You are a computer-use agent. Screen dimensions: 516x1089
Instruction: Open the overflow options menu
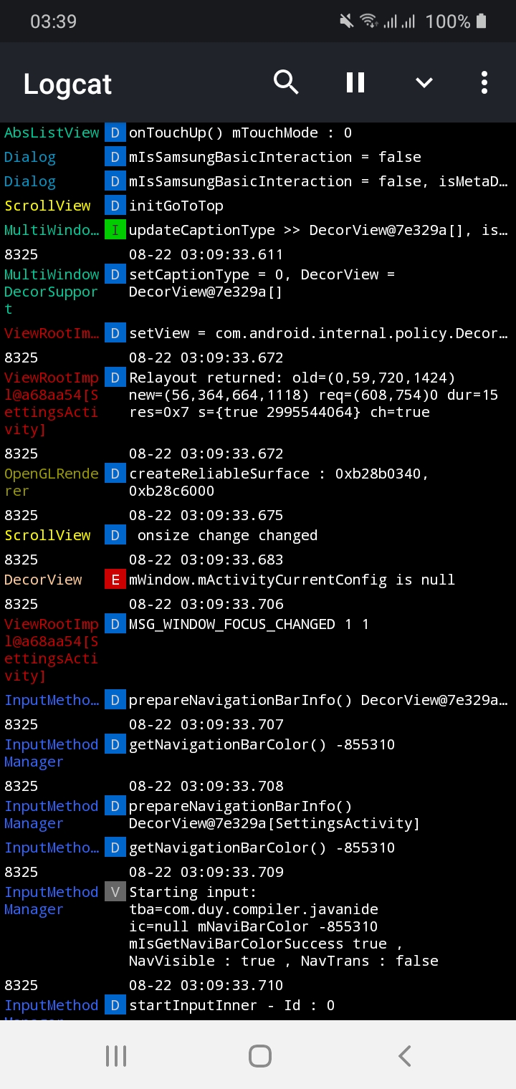[484, 82]
